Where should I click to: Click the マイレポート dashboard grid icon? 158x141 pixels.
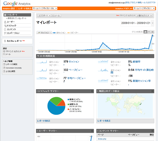point(5,15)
